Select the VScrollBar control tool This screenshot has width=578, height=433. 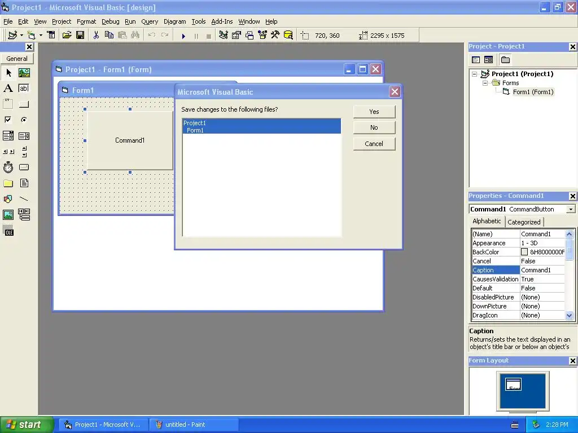click(x=24, y=151)
